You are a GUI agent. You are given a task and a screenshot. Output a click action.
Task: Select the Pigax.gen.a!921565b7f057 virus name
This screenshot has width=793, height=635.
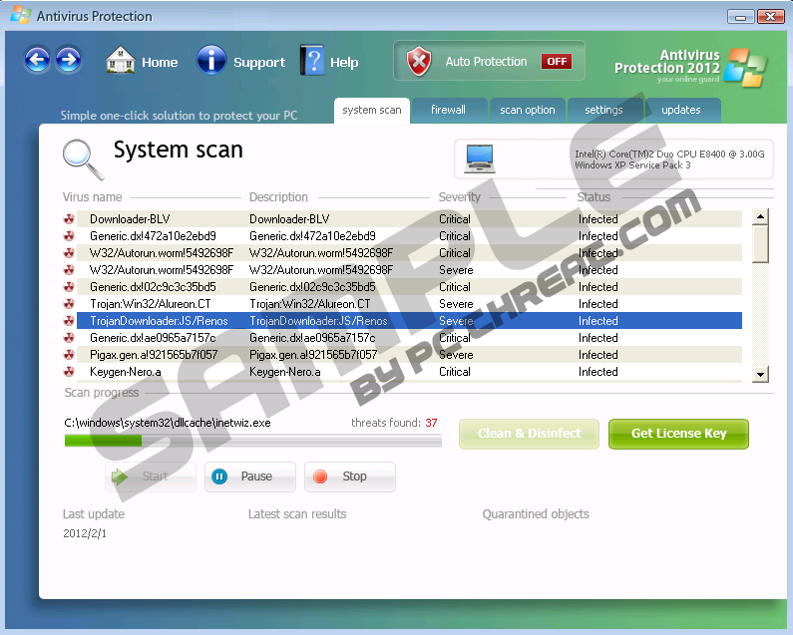coord(154,355)
